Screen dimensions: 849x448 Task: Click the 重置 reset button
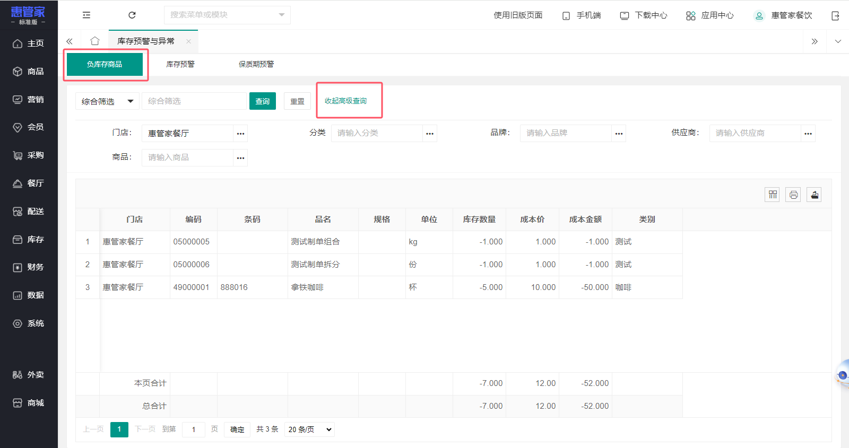click(x=297, y=101)
